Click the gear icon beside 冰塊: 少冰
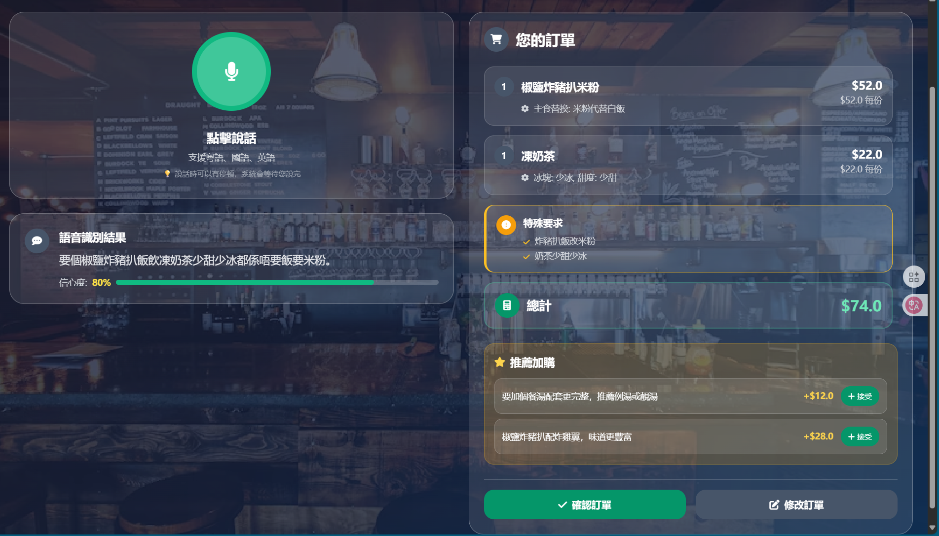The height and width of the screenshot is (536, 939). (525, 177)
